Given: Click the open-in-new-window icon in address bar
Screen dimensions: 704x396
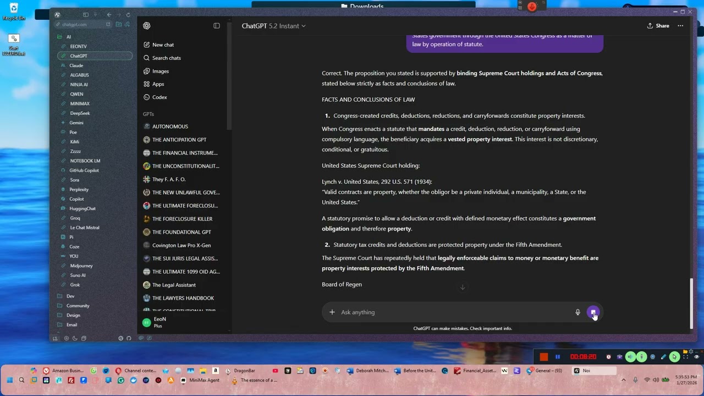Looking at the screenshot, I should point(108,24).
